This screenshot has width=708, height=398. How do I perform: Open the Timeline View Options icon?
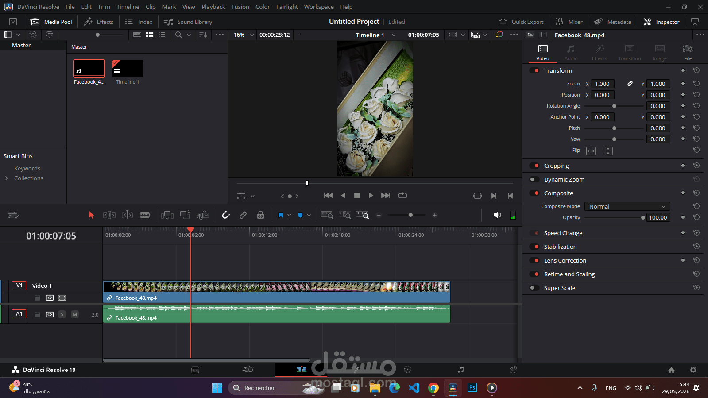coord(13,215)
